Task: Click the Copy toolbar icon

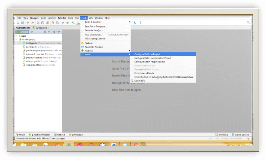Action: (43, 23)
